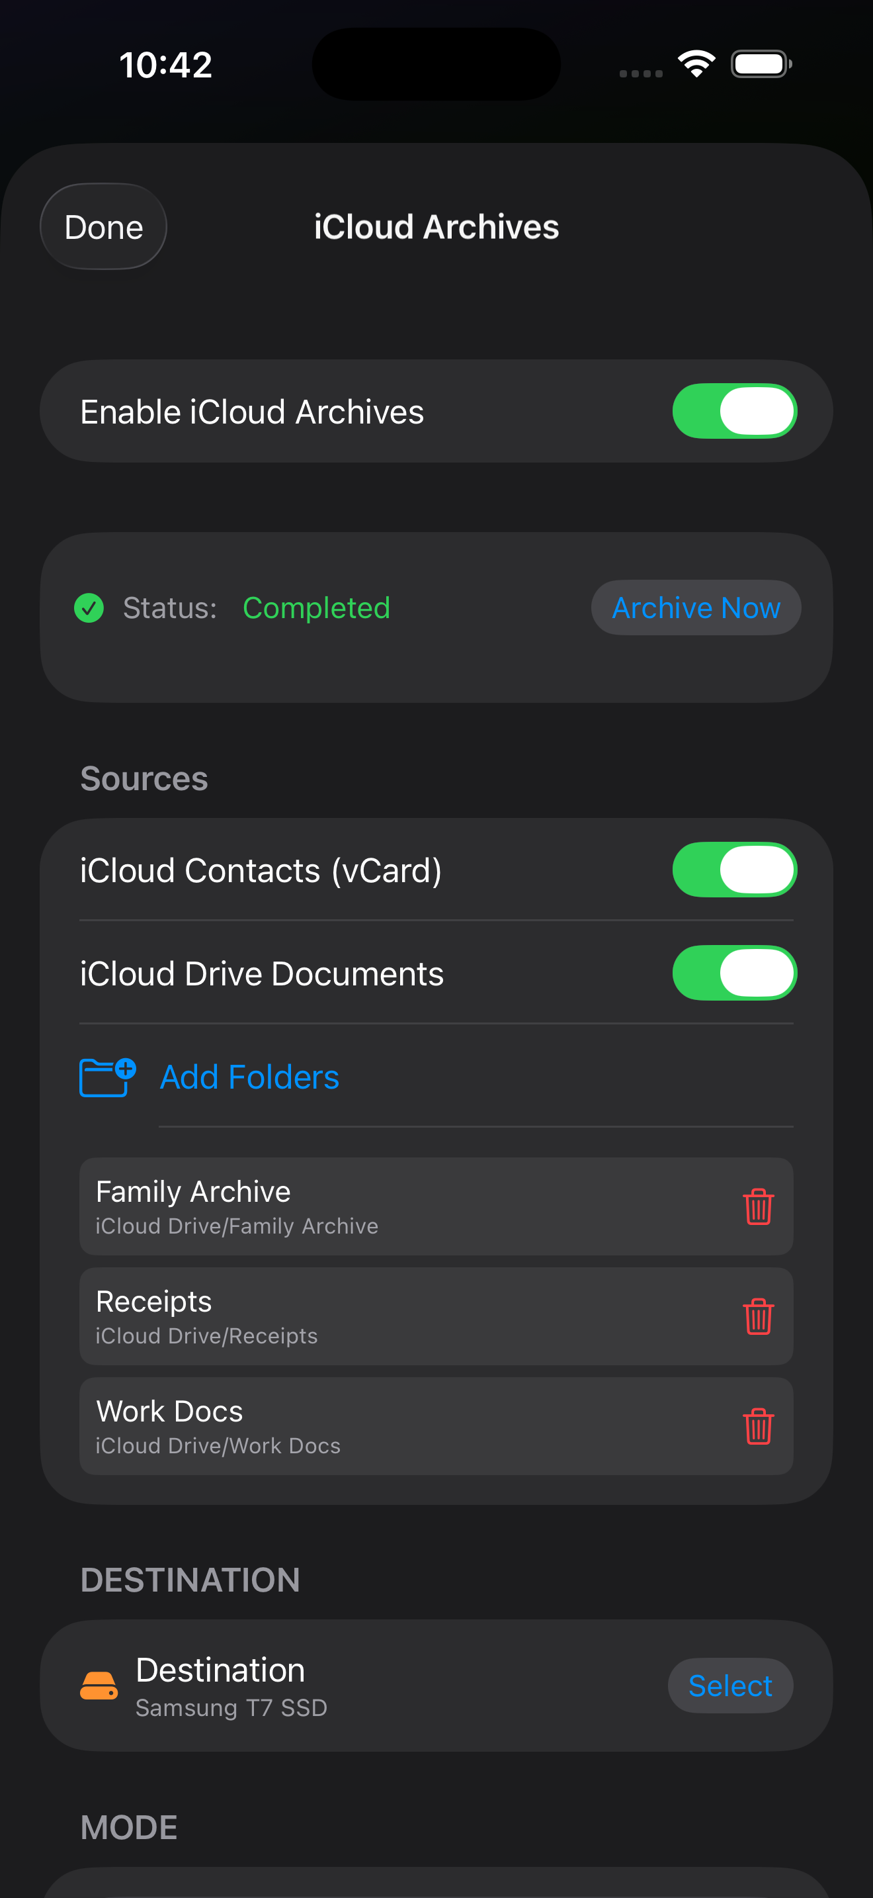The width and height of the screenshot is (873, 1898).
Task: Turn off iCloud Contacts (vCard) toggle
Action: pos(734,870)
